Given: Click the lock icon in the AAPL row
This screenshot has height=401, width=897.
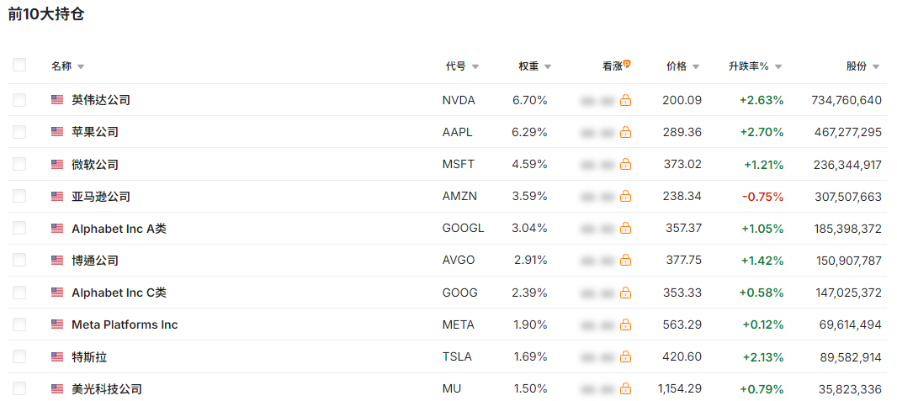Looking at the screenshot, I should tap(626, 133).
